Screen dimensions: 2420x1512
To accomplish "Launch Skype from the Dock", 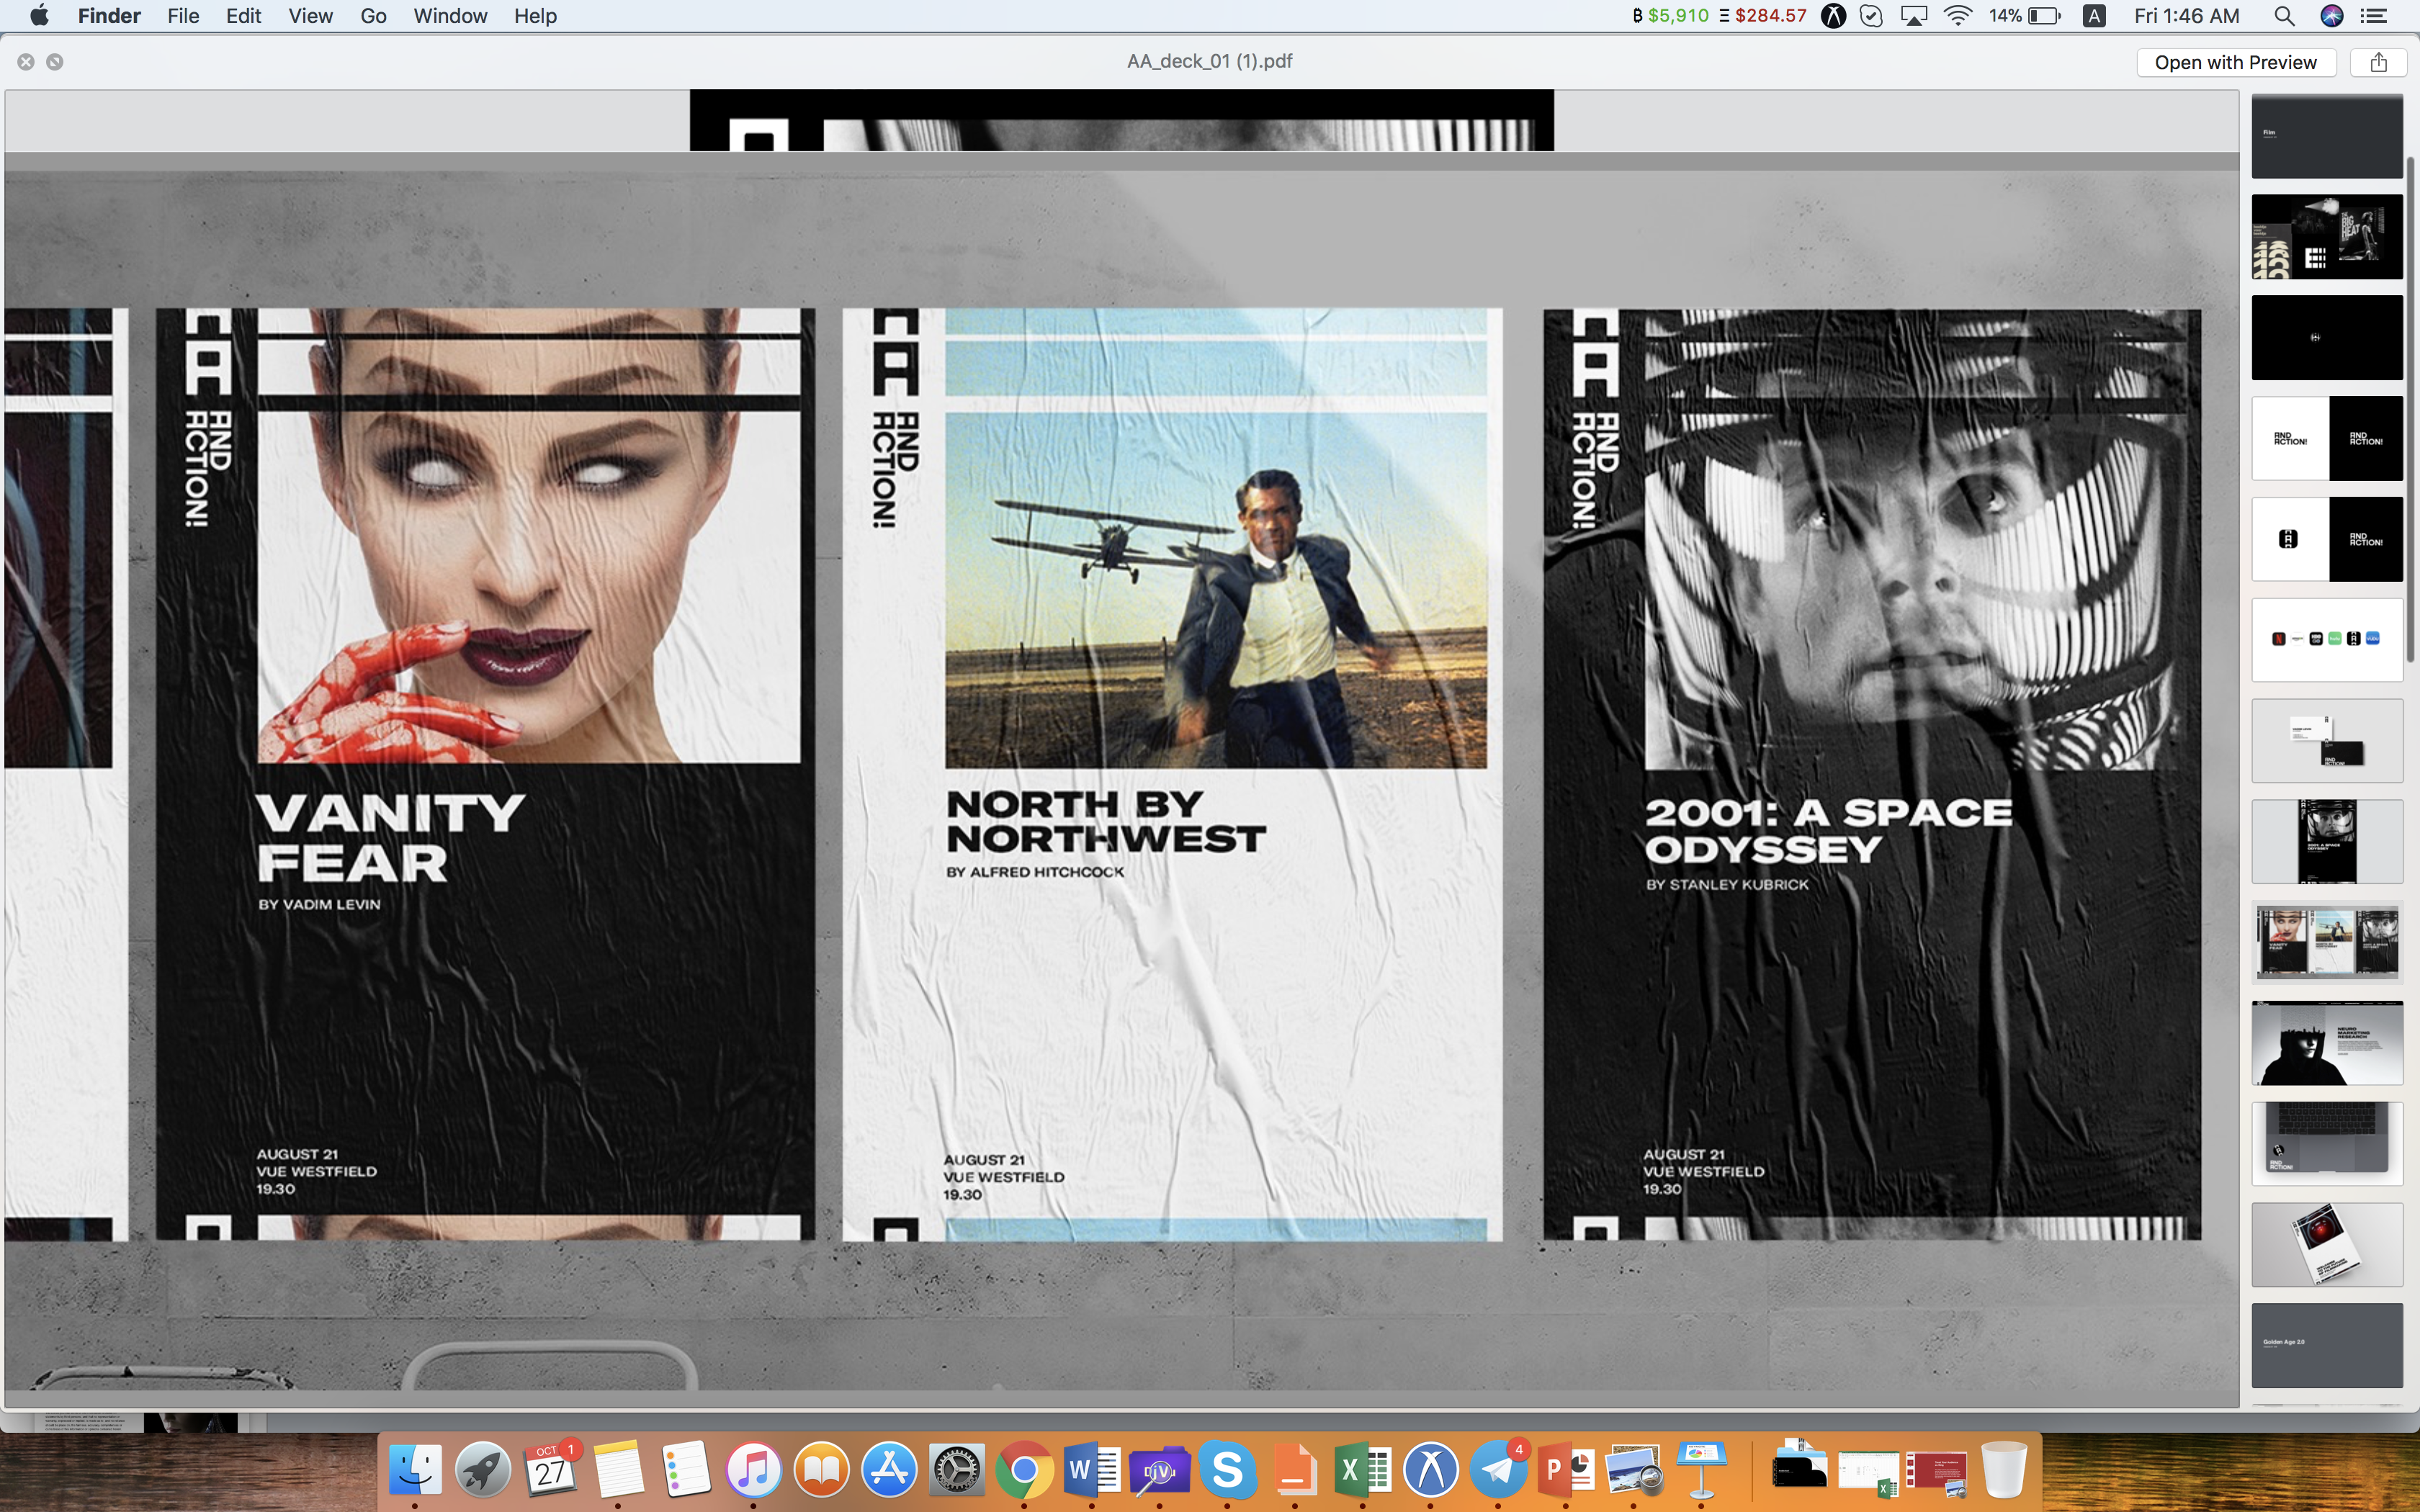I will (1227, 1470).
